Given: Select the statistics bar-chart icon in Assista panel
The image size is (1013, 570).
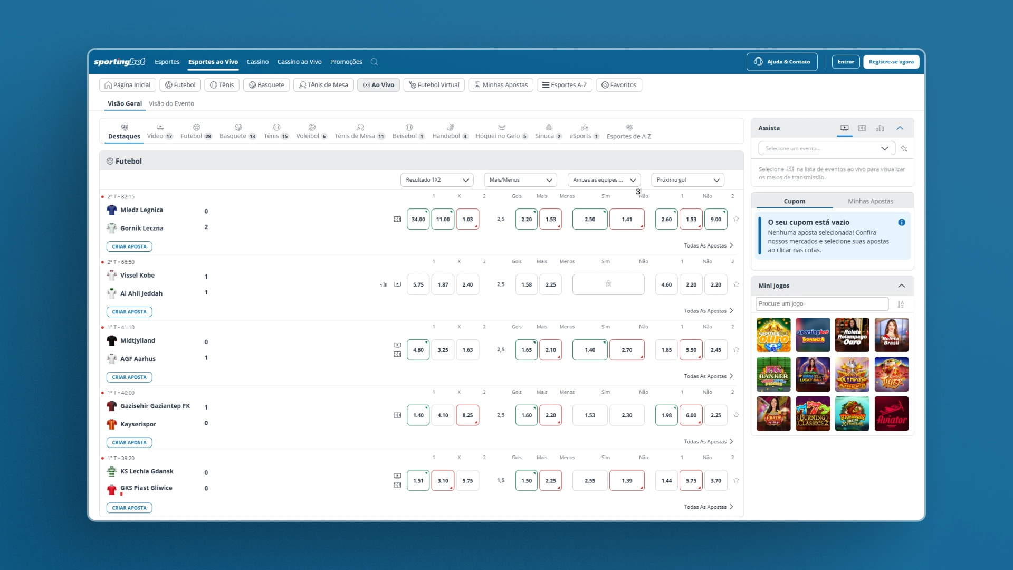Looking at the screenshot, I should tap(880, 128).
